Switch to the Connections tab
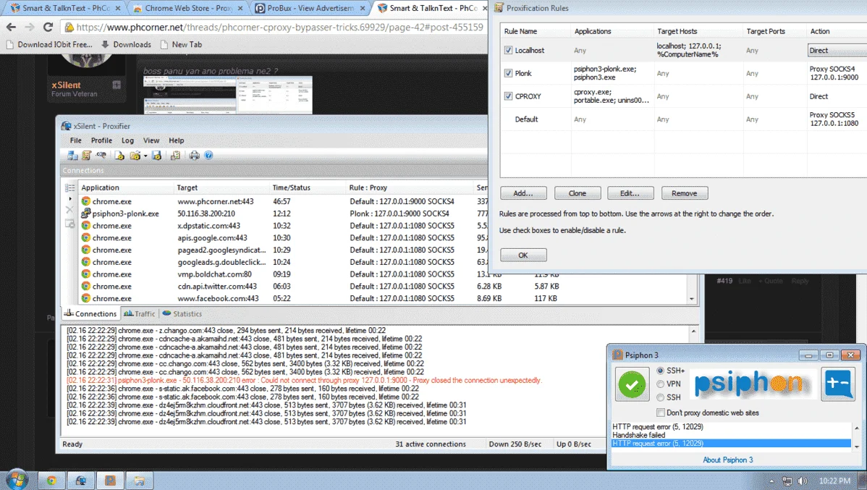 pyautogui.click(x=90, y=313)
